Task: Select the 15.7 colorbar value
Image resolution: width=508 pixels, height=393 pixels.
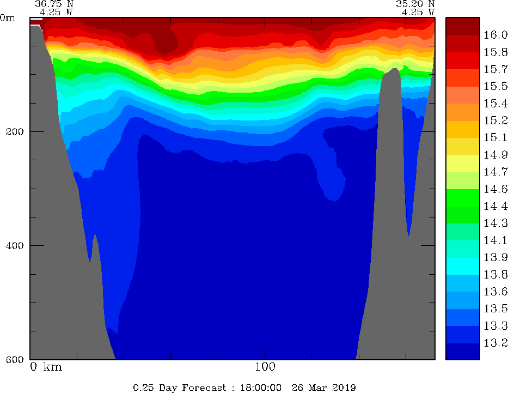Action: coord(495,69)
